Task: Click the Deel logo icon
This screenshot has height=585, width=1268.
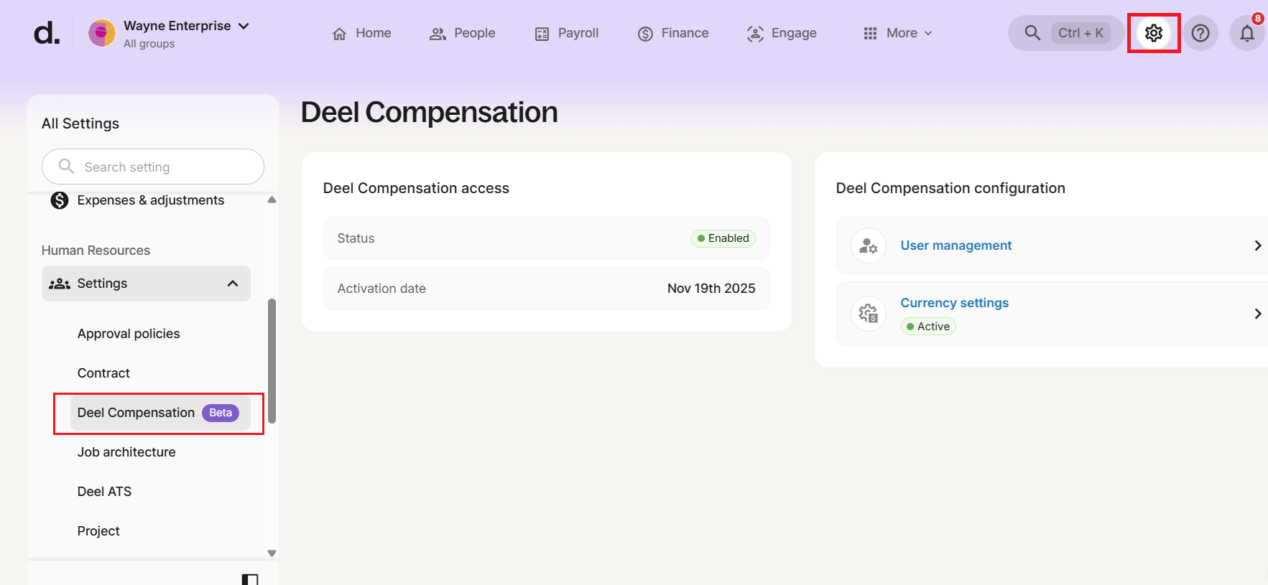Action: point(47,33)
